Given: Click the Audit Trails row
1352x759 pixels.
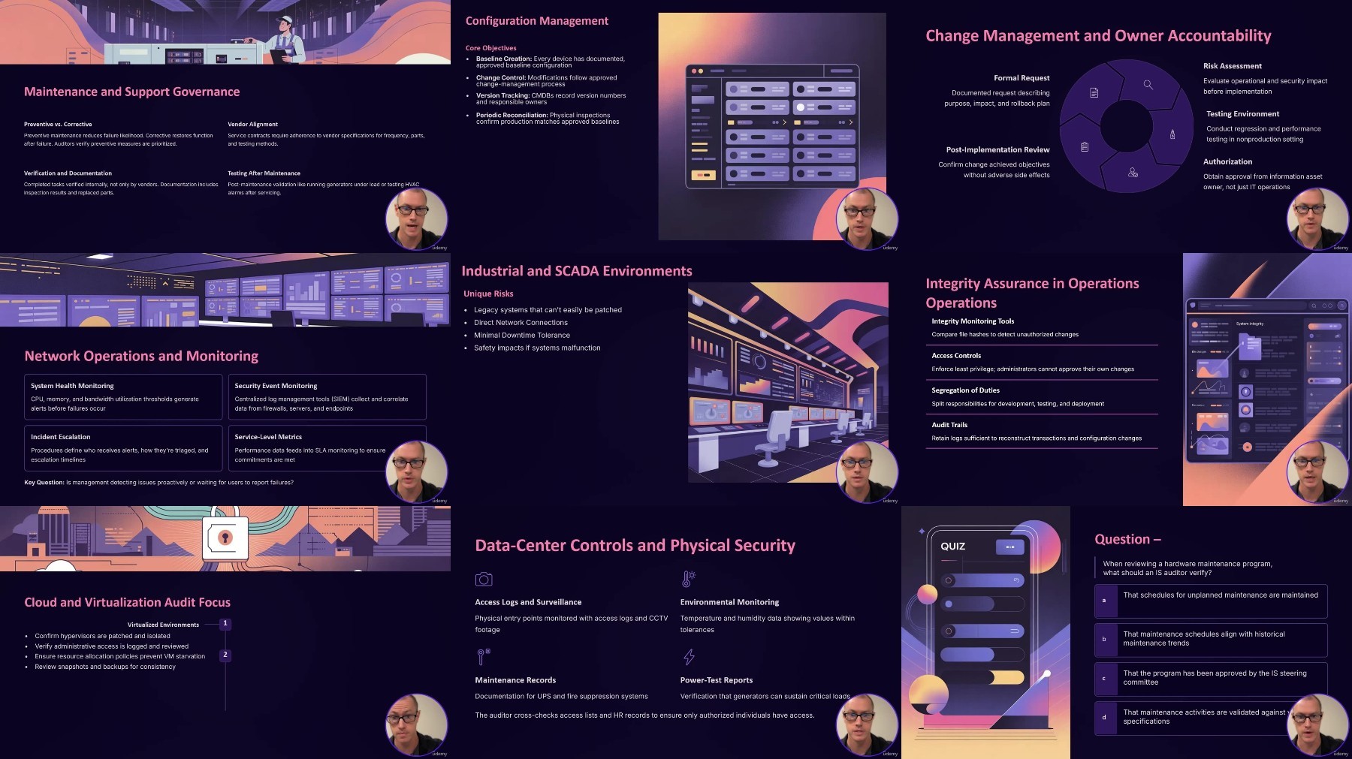Looking at the screenshot, I should [x=1041, y=432].
